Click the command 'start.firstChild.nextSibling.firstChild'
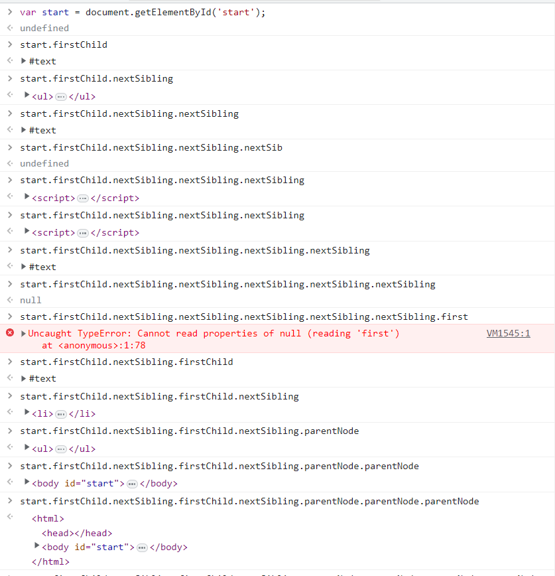The image size is (555, 576). pyautogui.click(x=127, y=362)
